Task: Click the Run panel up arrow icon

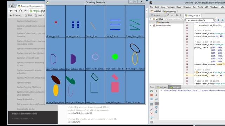Action: pos(156,91)
